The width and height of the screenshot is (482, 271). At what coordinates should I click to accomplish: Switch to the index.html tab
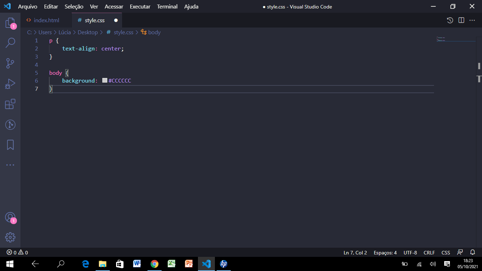(x=46, y=20)
